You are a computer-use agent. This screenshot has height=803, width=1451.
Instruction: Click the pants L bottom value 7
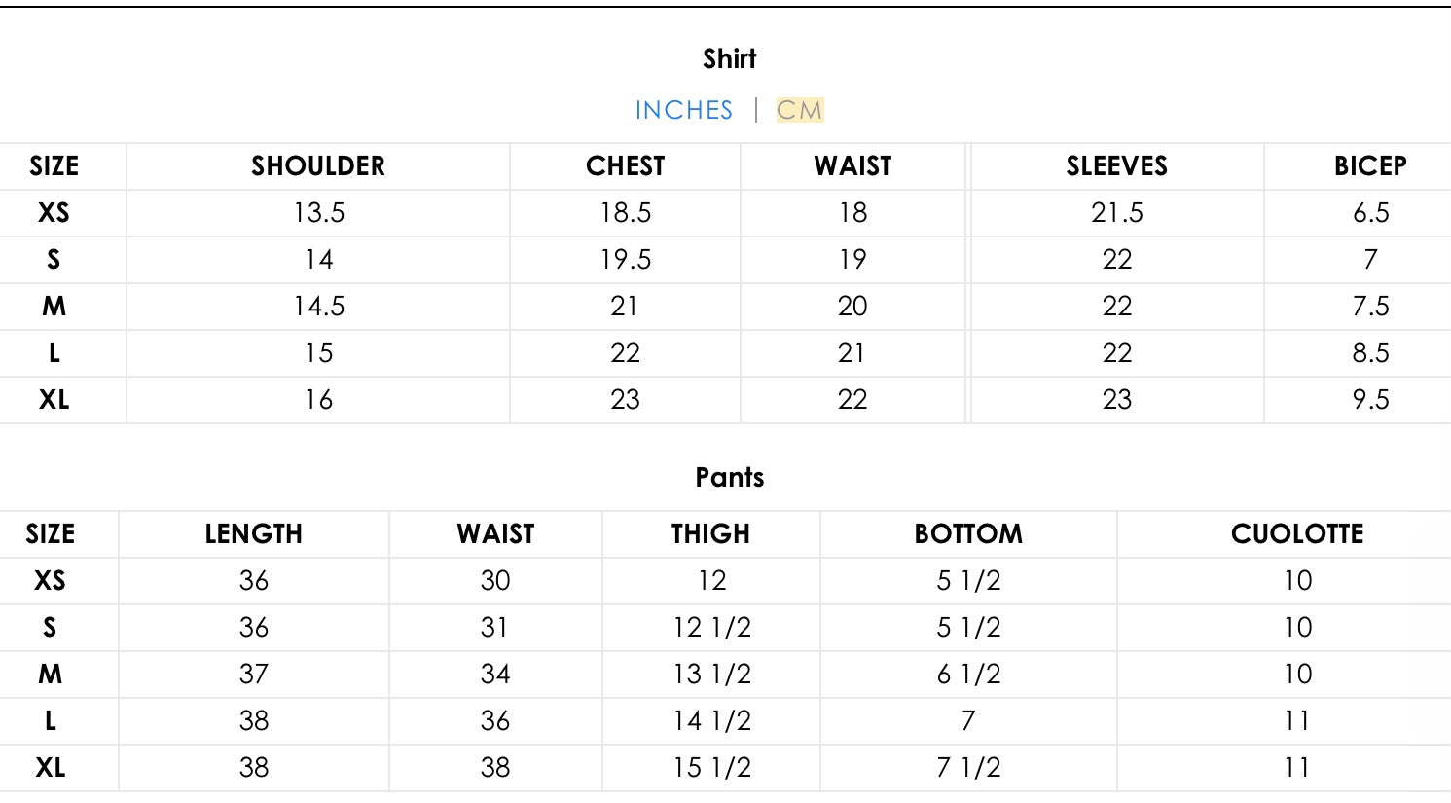pyautogui.click(x=968, y=721)
